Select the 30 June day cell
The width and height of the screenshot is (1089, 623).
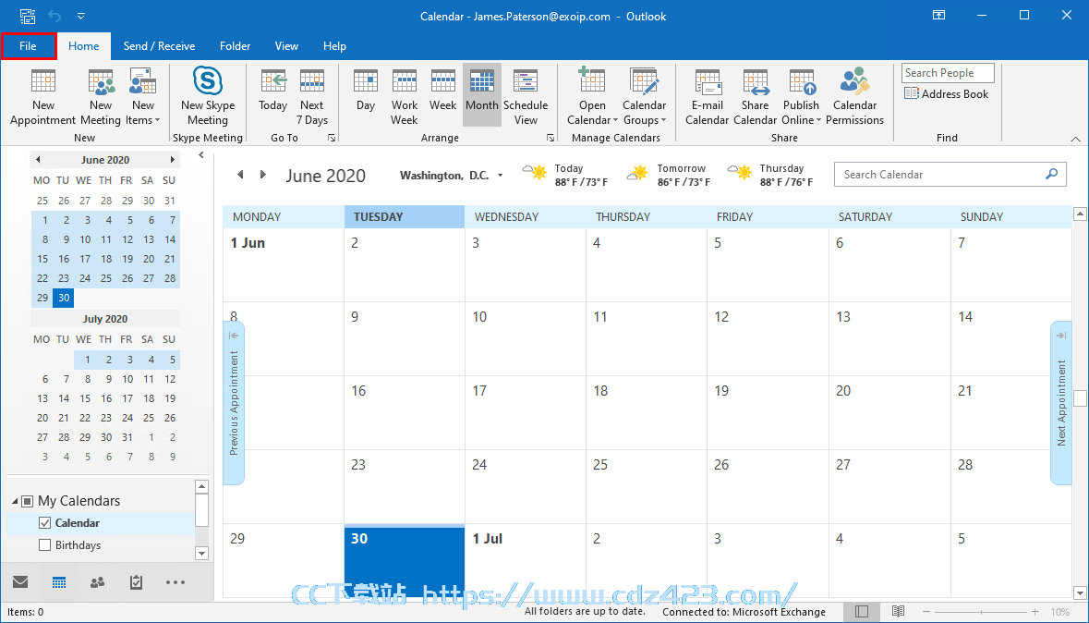[405, 560]
